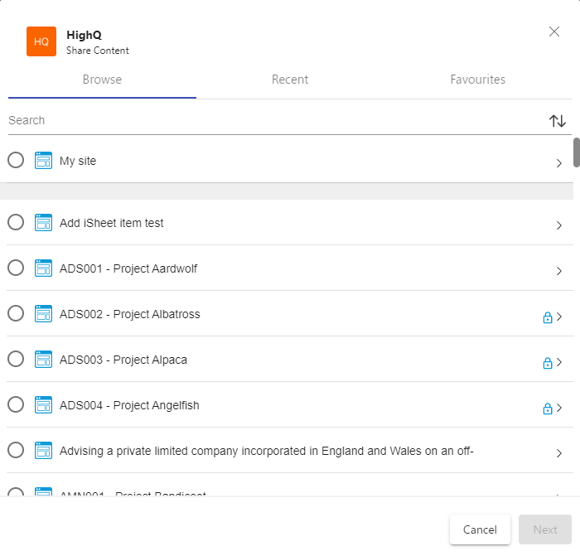Click into the Search field
580x556 pixels.
(x=273, y=120)
